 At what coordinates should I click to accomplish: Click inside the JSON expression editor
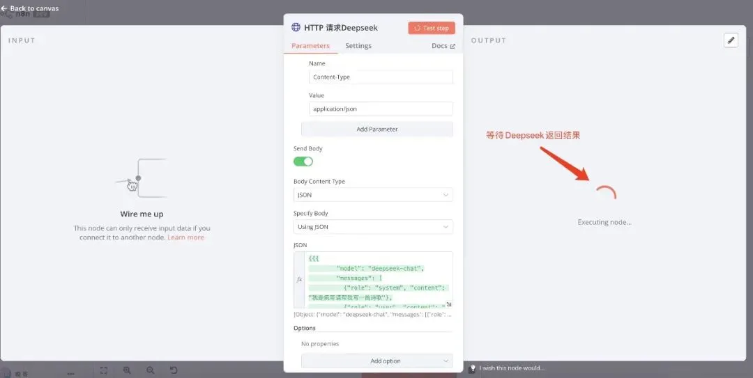(x=379, y=280)
